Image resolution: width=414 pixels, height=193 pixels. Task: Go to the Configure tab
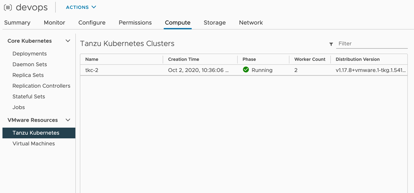pos(92,22)
